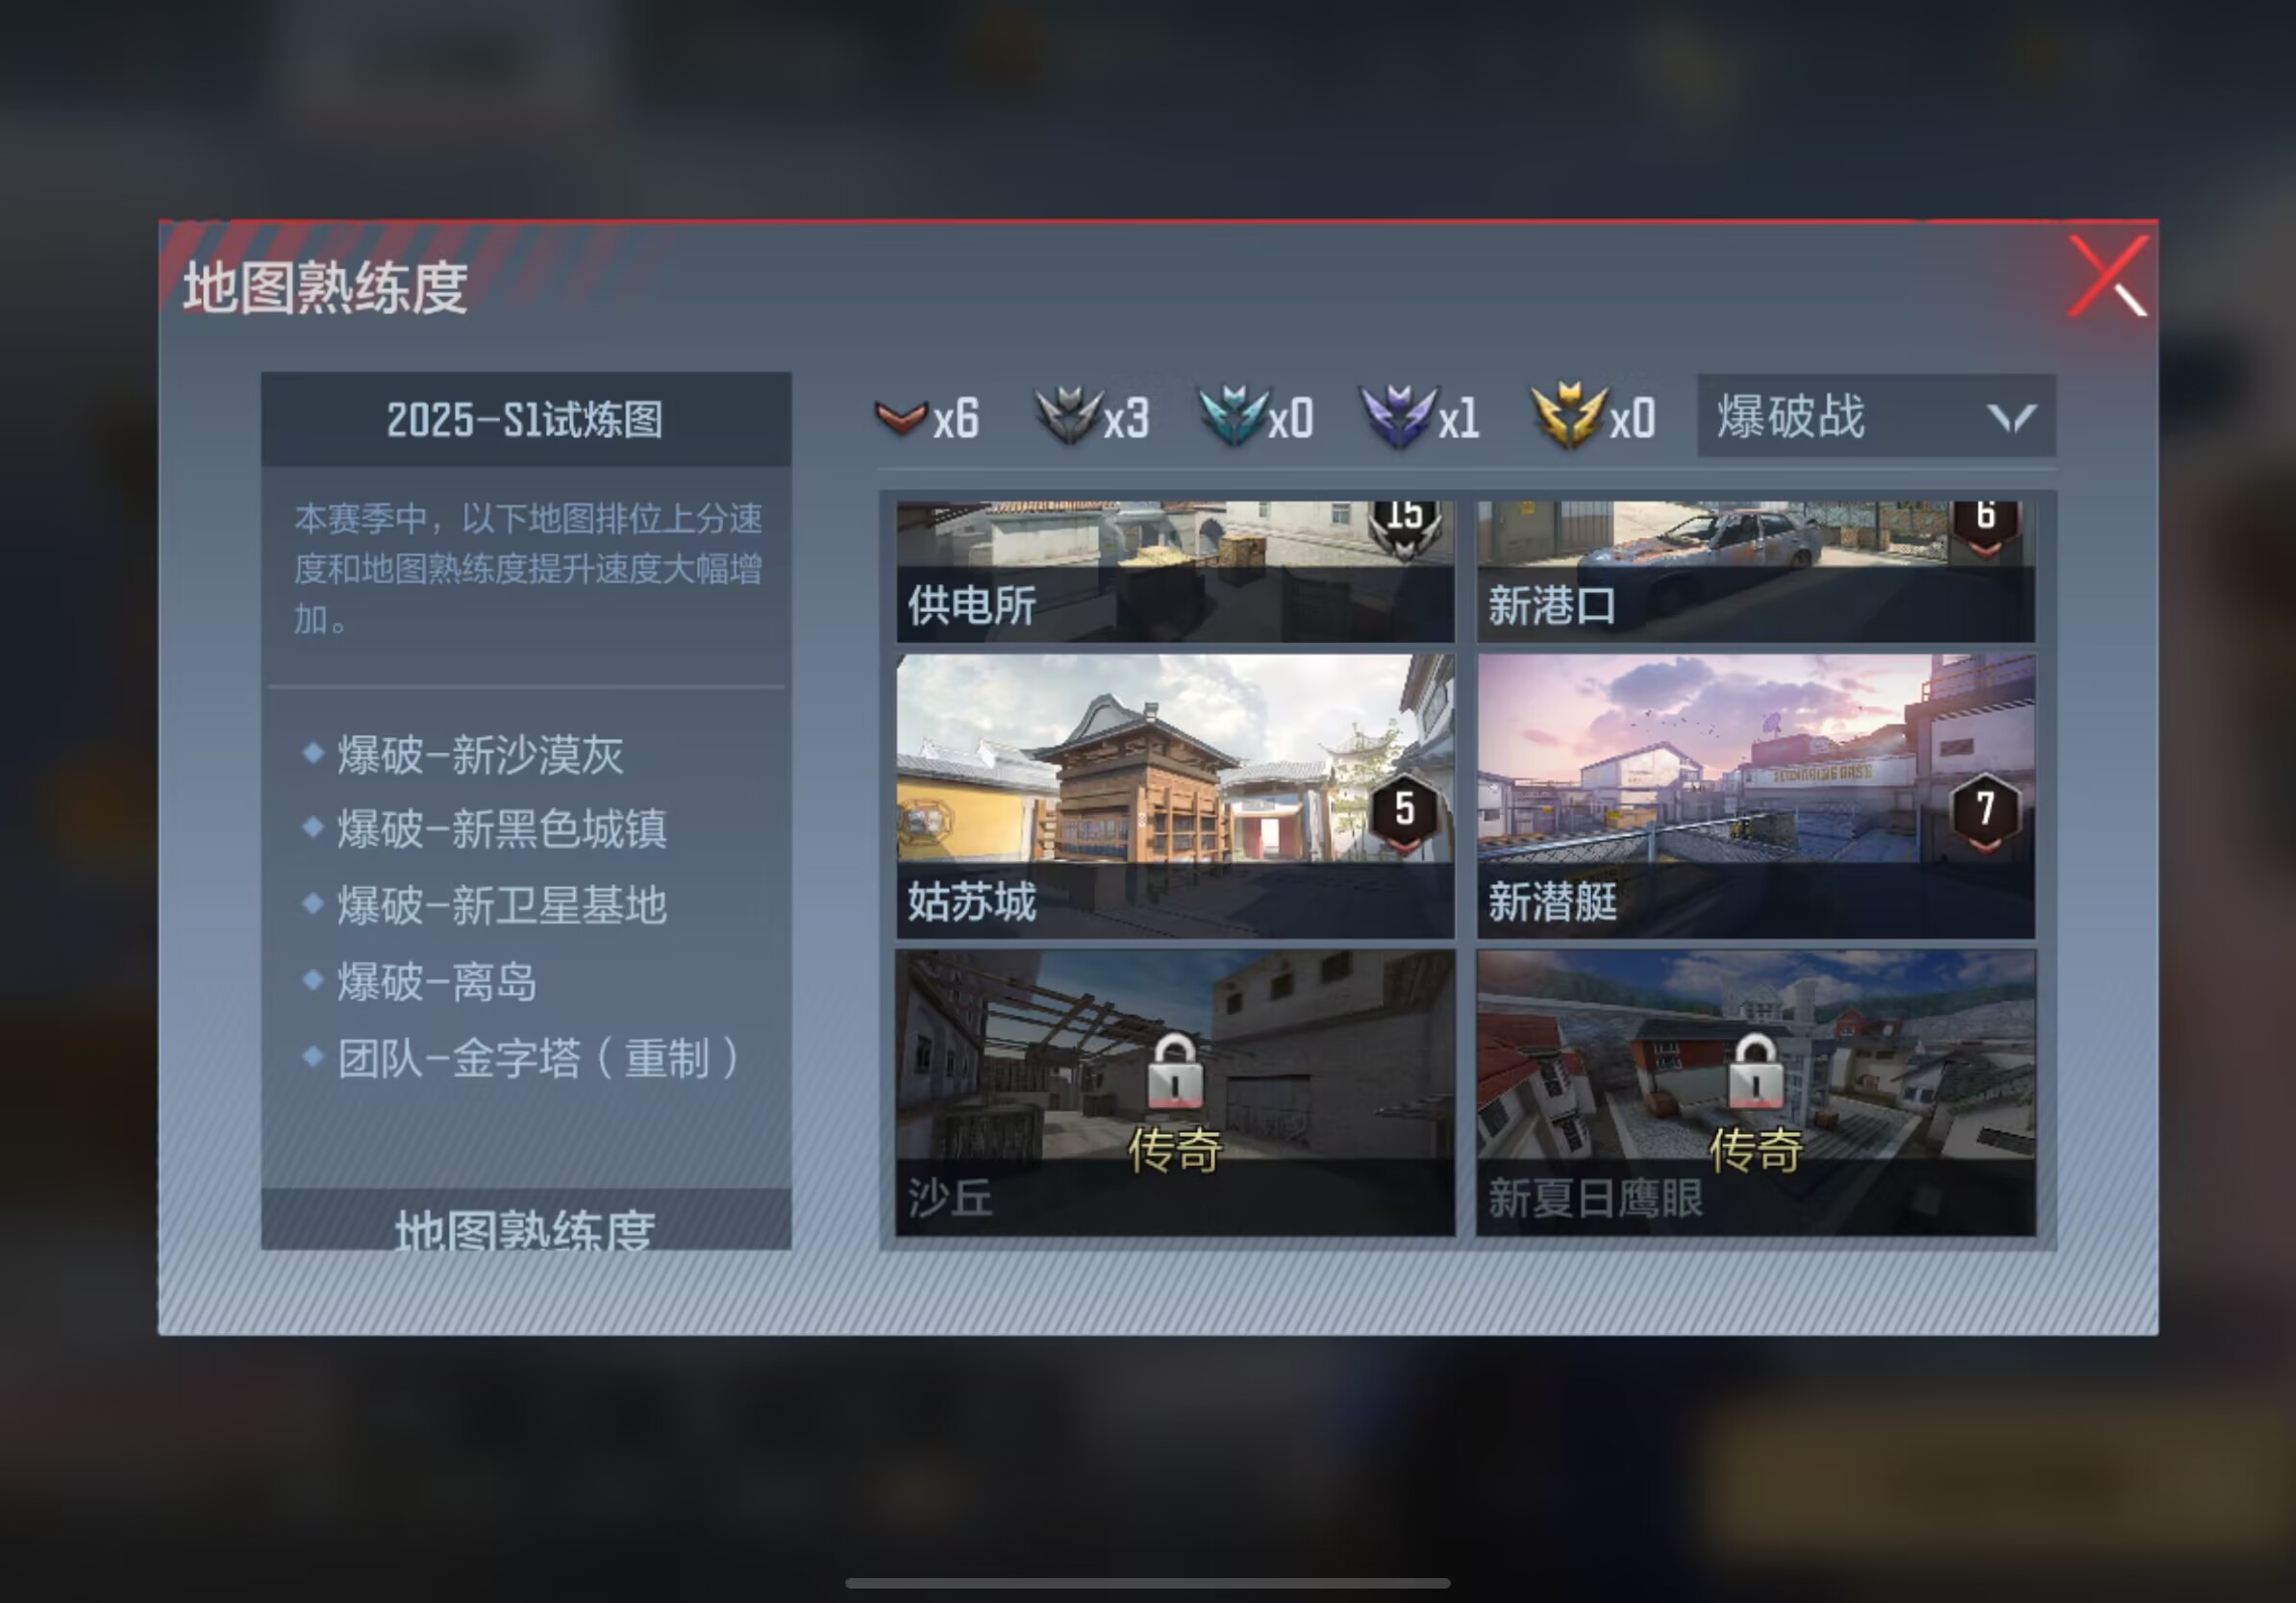Select the 2025-S1试炼图 header tab
This screenshot has height=1603, width=2296.
click(526, 419)
